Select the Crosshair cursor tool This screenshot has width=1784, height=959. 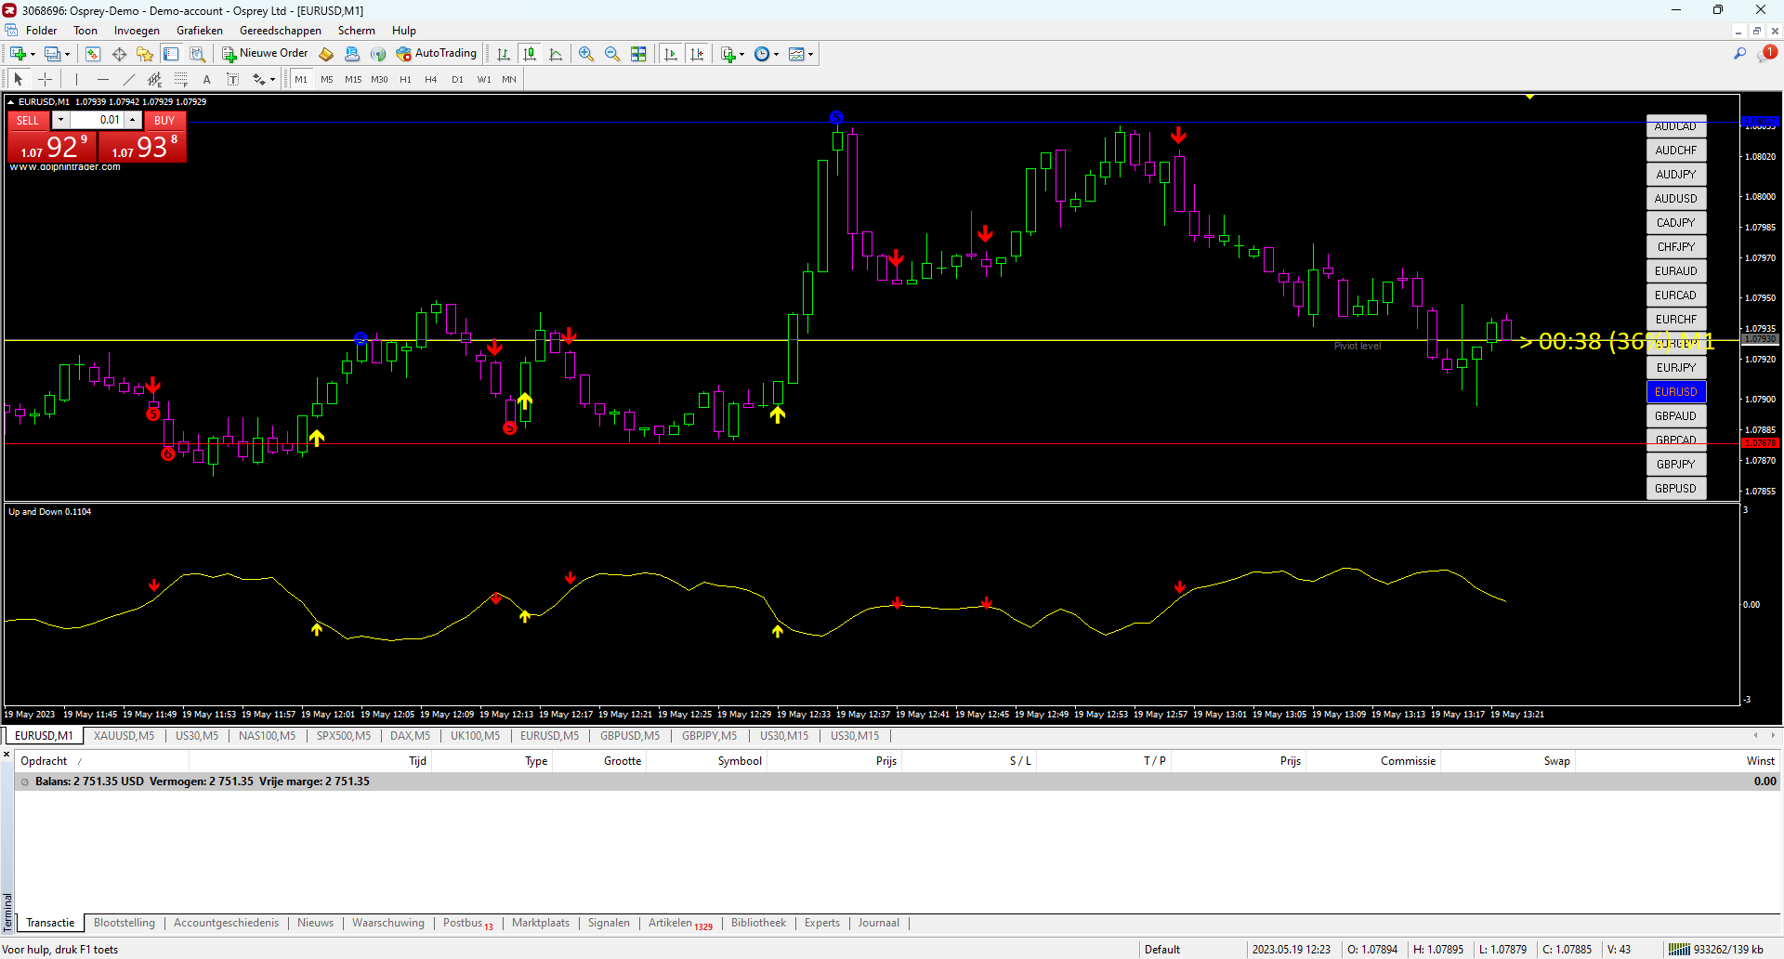[x=45, y=80]
